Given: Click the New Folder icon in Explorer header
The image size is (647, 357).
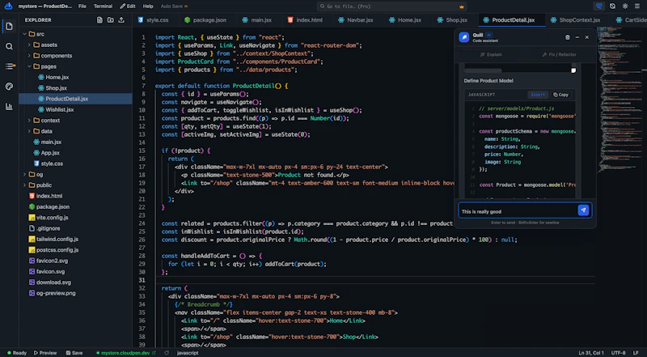Looking at the screenshot, I should (110, 19).
